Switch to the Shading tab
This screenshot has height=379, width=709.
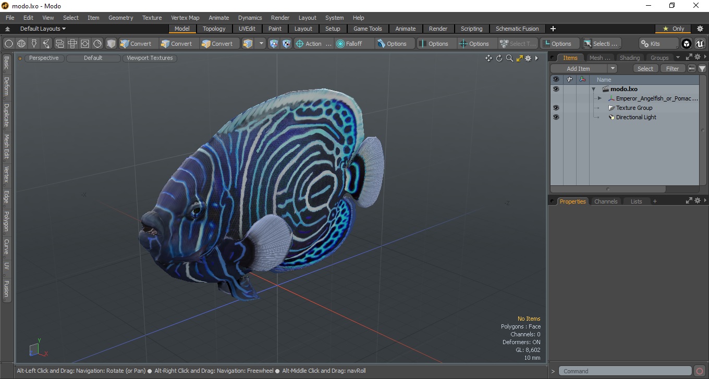[x=630, y=58]
